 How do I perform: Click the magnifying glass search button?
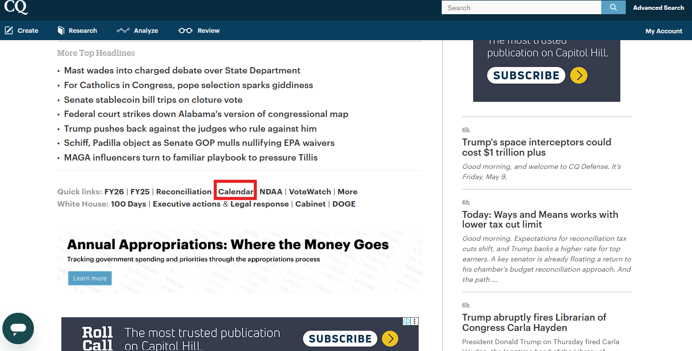click(613, 7)
